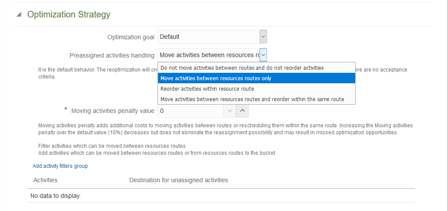
Task: Click the 'No data to display' row
Action: [x=56, y=196]
